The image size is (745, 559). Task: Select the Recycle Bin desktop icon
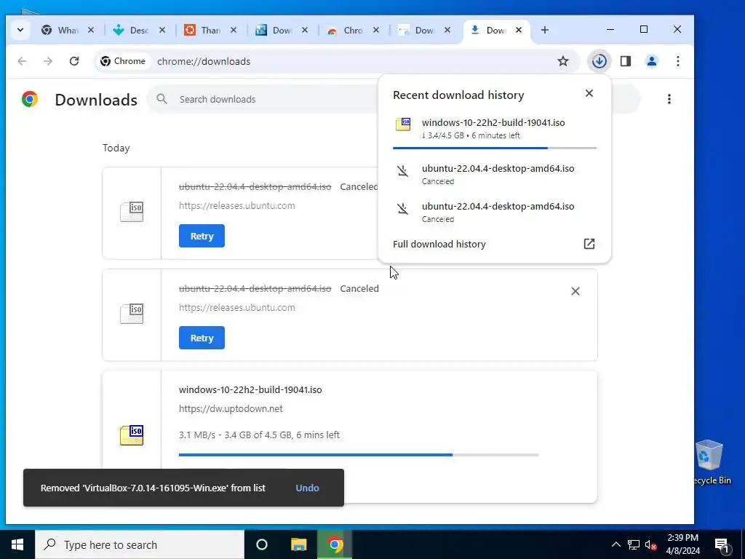711,463
